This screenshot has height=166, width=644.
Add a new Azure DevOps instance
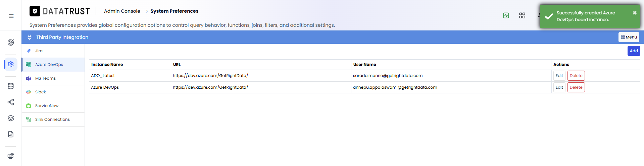click(634, 51)
